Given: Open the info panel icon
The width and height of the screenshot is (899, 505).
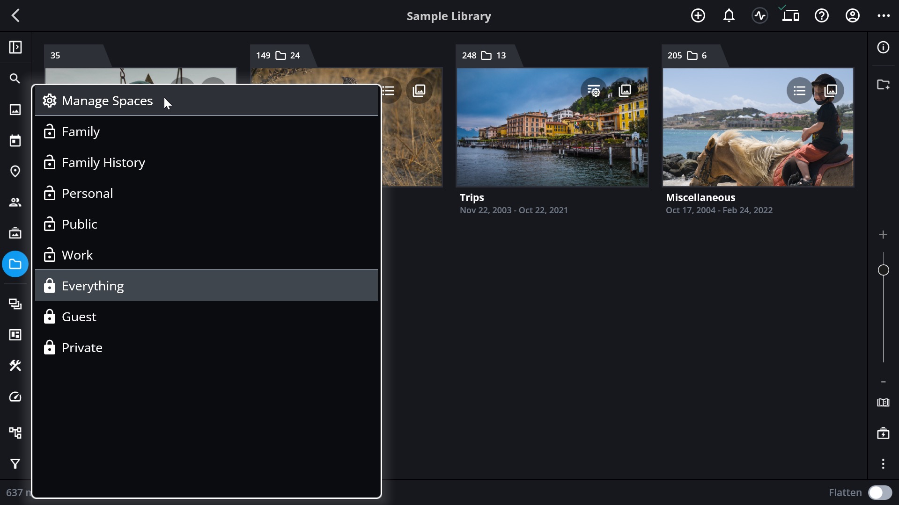Looking at the screenshot, I should 883,47.
